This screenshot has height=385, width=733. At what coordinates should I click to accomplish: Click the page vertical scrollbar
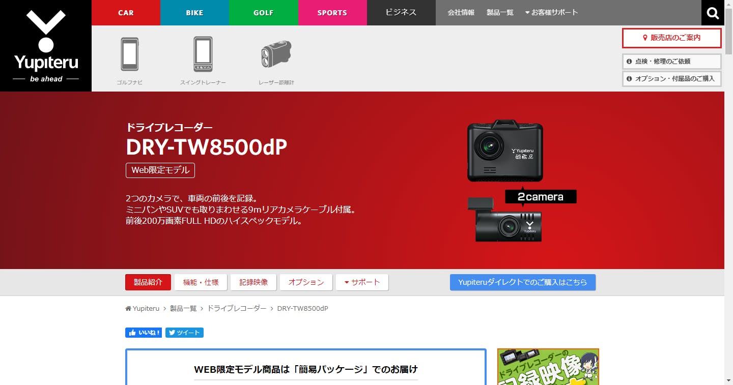pyautogui.click(x=728, y=203)
